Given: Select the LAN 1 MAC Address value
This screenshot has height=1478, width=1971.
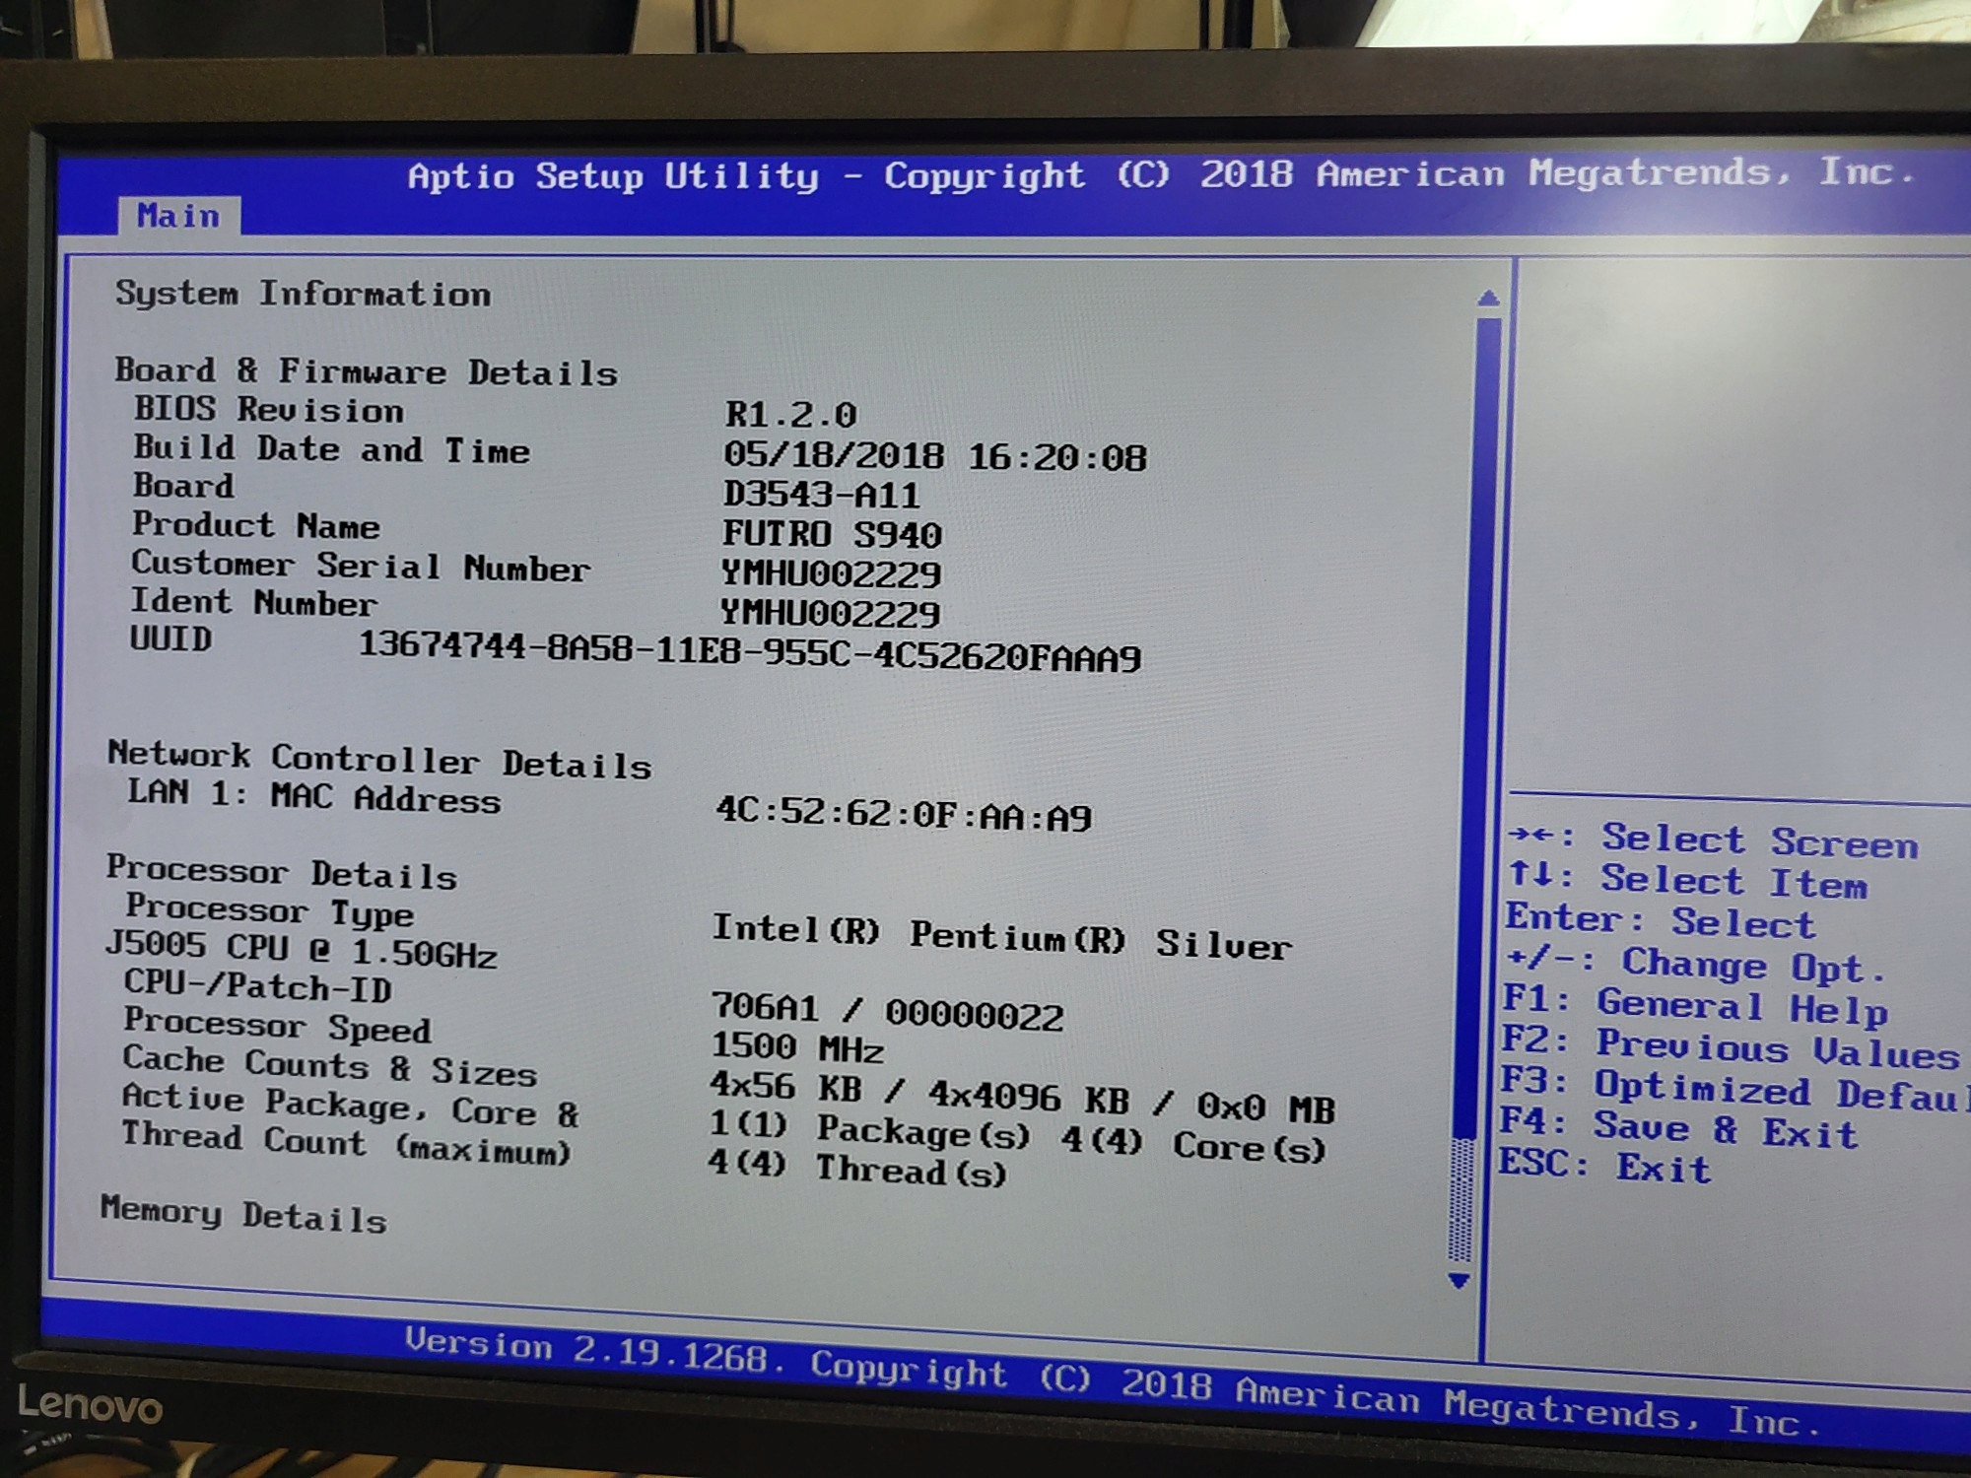Looking at the screenshot, I should [x=903, y=814].
